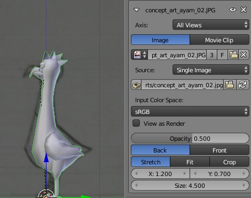Decrease Size value with left arrow
The height and width of the screenshot is (198, 251).
pyautogui.click(x=136, y=185)
